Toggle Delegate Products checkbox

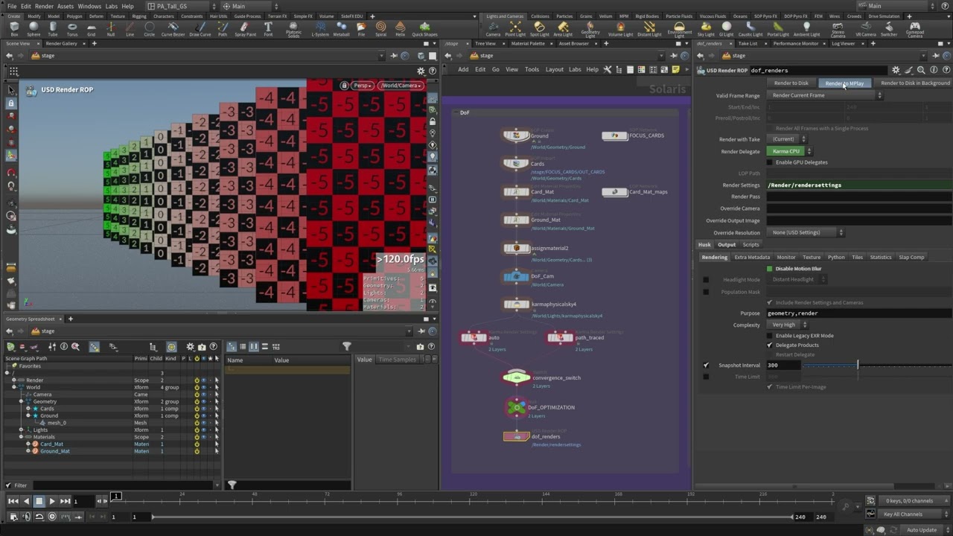click(x=770, y=345)
